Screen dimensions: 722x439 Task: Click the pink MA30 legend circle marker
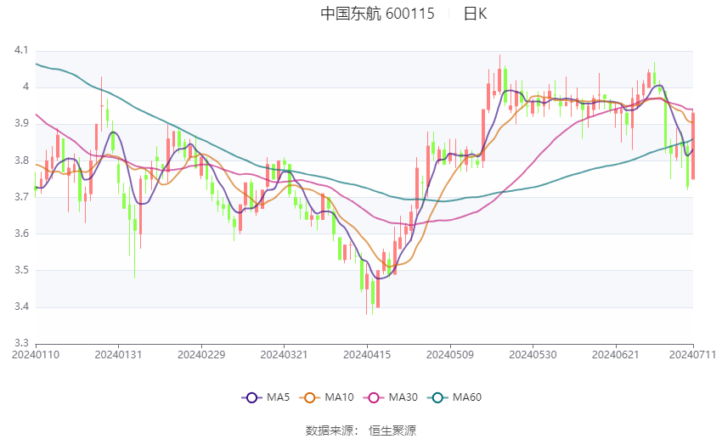coord(370,397)
